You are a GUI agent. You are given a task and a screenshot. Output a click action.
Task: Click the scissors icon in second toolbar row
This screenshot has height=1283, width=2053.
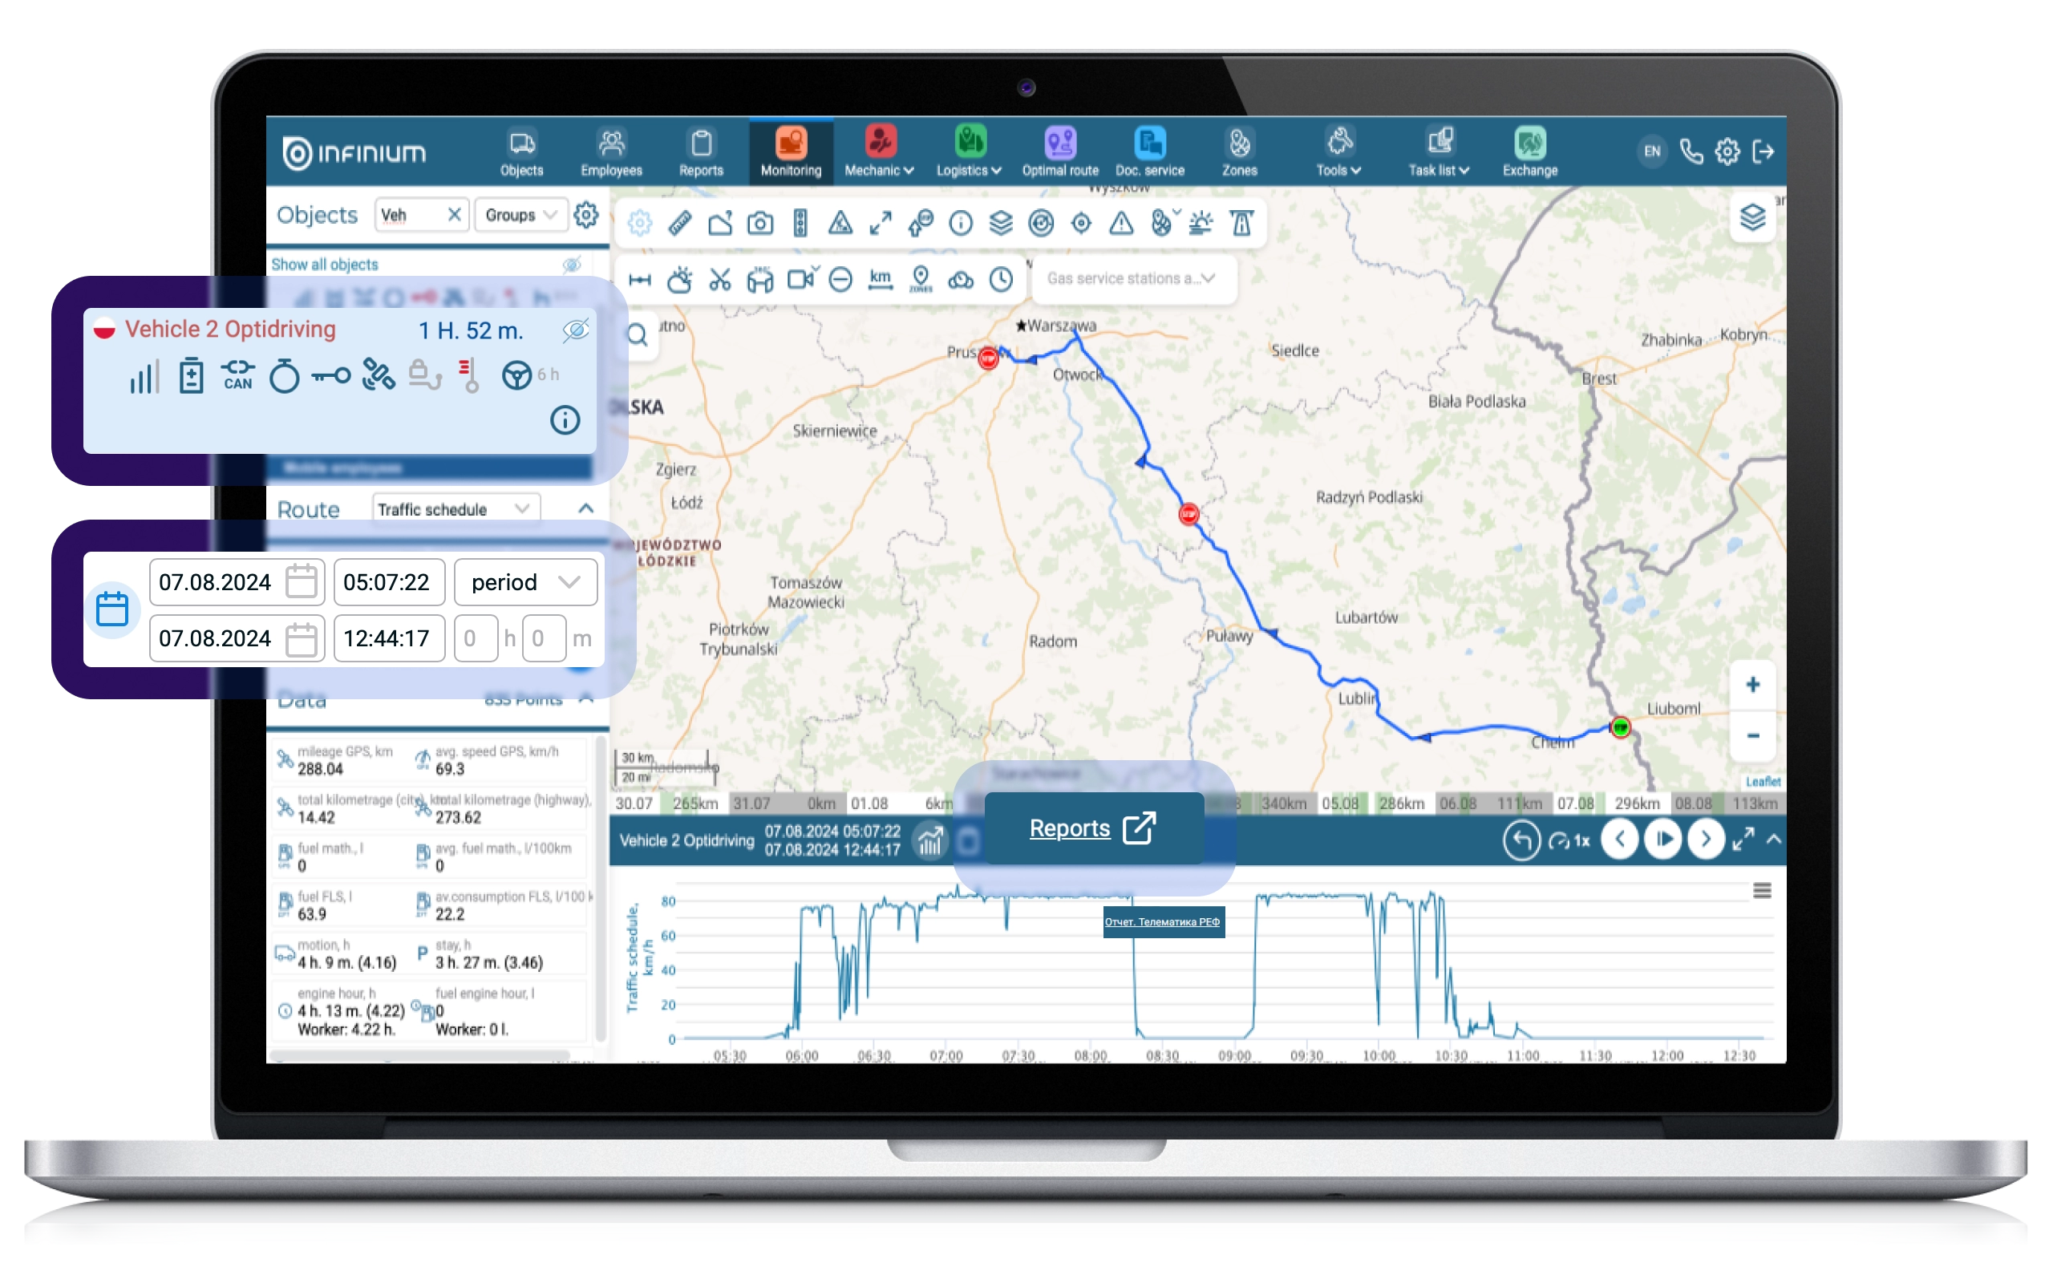(x=720, y=279)
